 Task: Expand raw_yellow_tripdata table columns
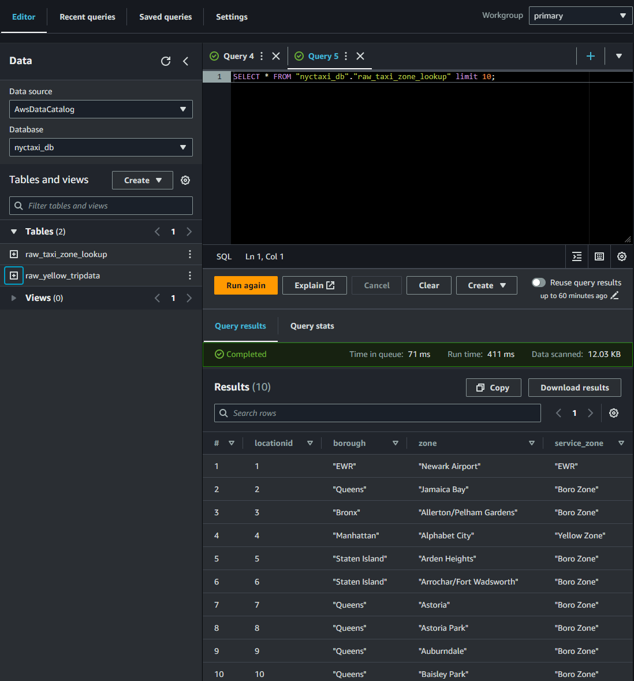click(14, 276)
